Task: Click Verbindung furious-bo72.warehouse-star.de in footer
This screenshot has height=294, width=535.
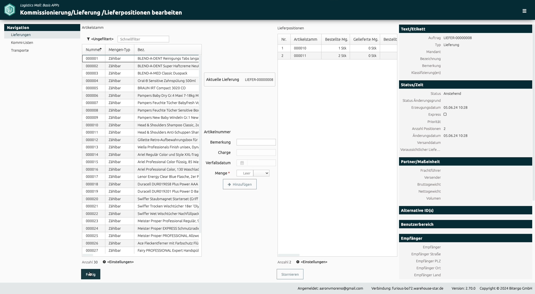Action: 407,288
